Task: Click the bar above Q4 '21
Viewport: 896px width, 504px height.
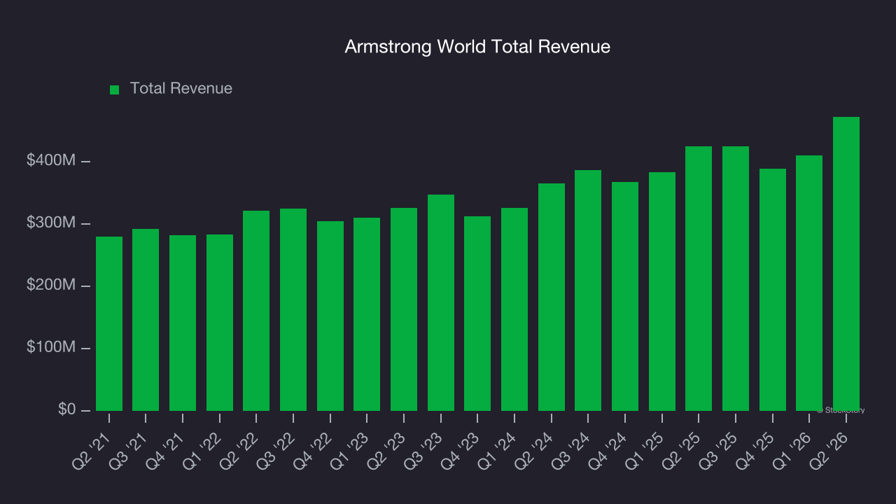Action: (x=183, y=323)
